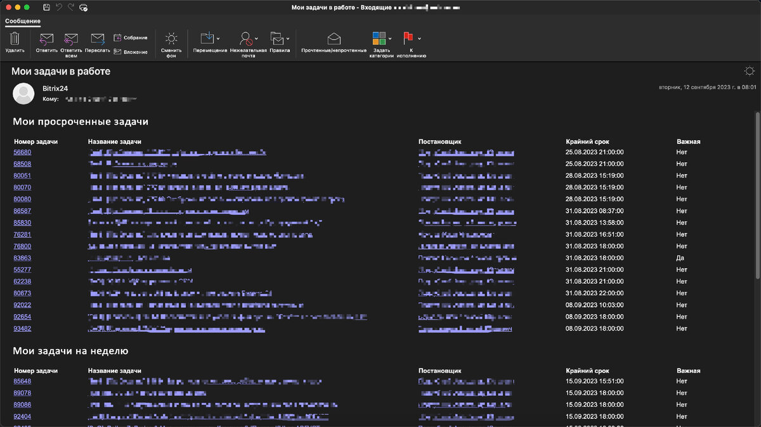Viewport: 761px width, 427px height.
Task: Click the print icon in title bar
Action: point(84,7)
